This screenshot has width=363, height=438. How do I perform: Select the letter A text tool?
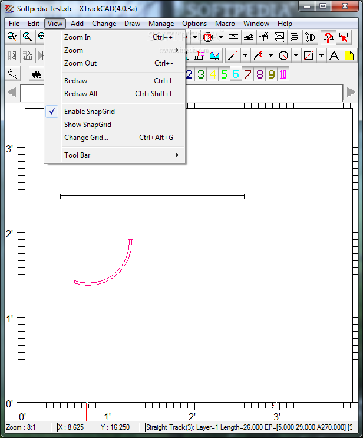tap(334, 55)
